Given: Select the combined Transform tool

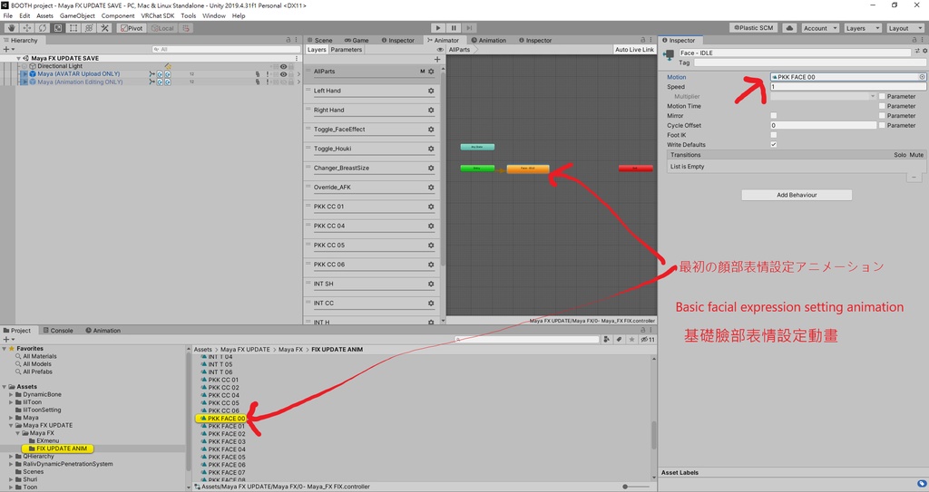Looking at the screenshot, I should pos(89,28).
